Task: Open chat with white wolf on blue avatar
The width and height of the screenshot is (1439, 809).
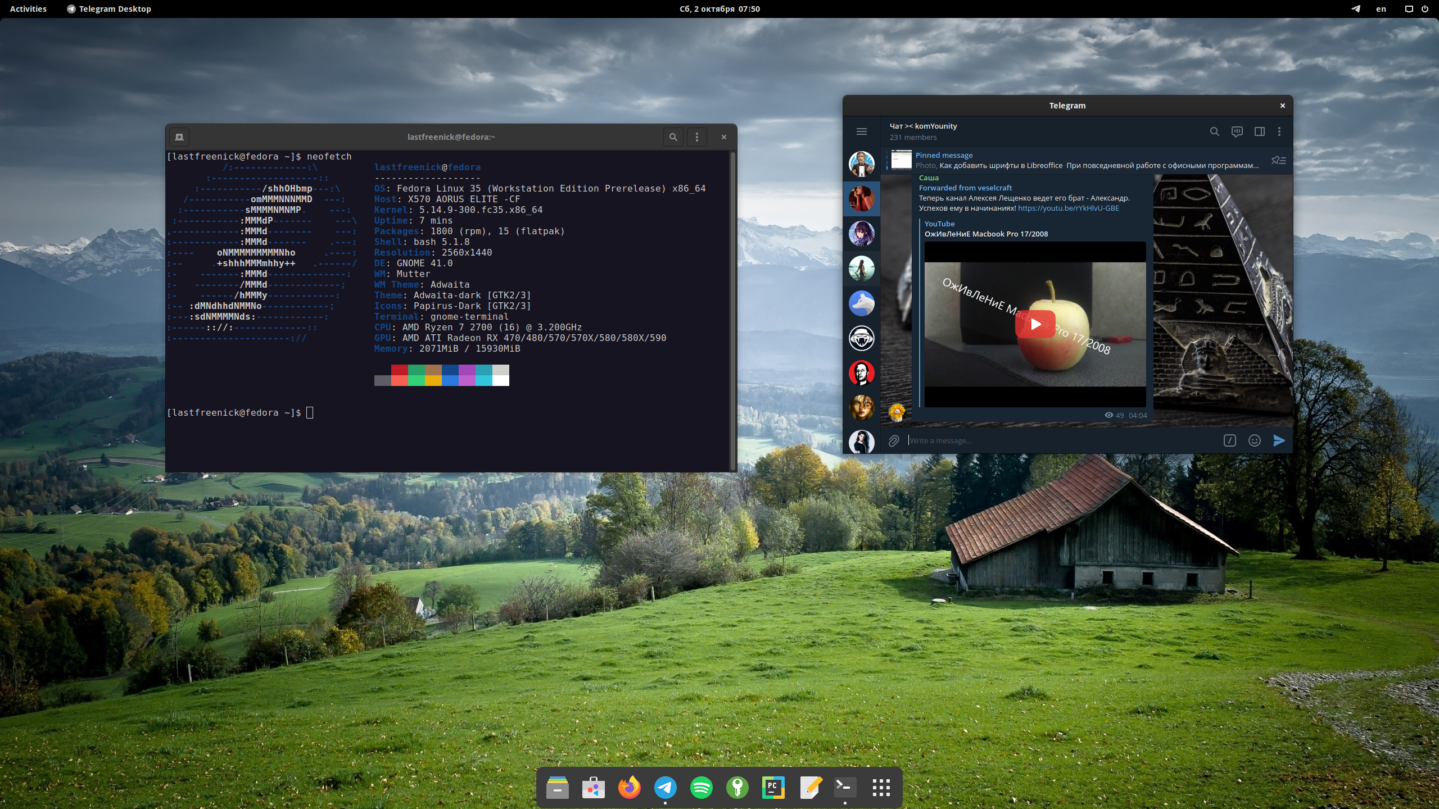Action: 861,303
